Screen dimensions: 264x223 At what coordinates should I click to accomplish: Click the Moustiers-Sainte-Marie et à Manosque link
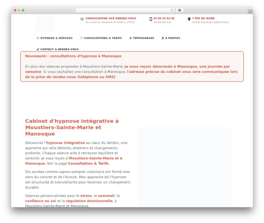pyautogui.click(x=73, y=161)
